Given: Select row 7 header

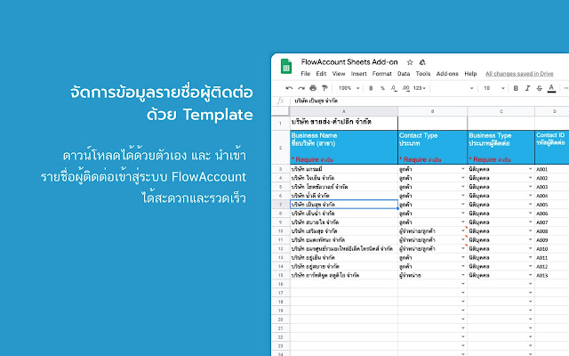Looking at the screenshot, I should [x=281, y=205].
